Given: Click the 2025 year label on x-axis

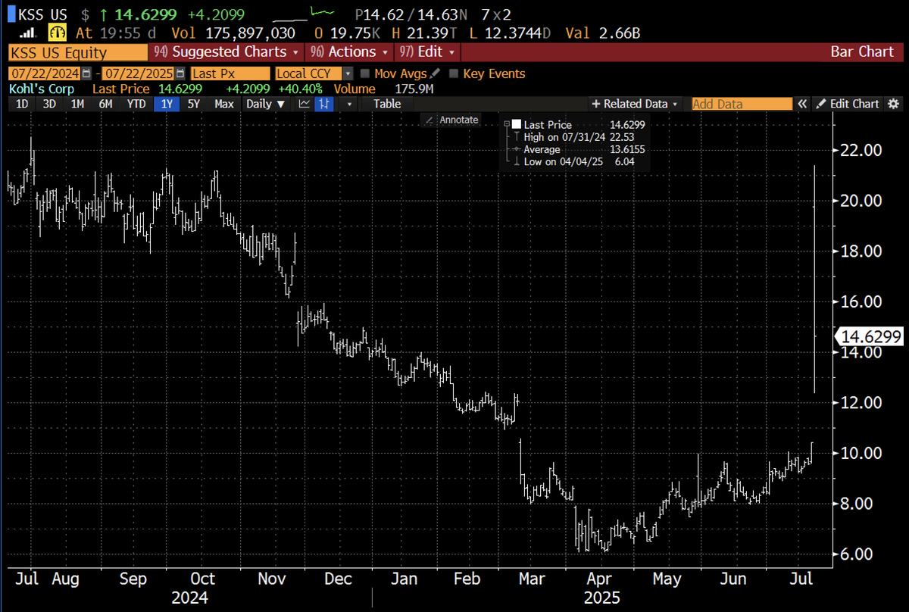Looking at the screenshot, I should (601, 598).
